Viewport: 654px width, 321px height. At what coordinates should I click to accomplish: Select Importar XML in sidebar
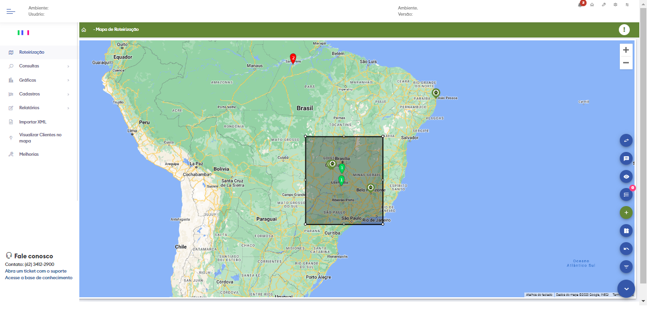coord(33,122)
